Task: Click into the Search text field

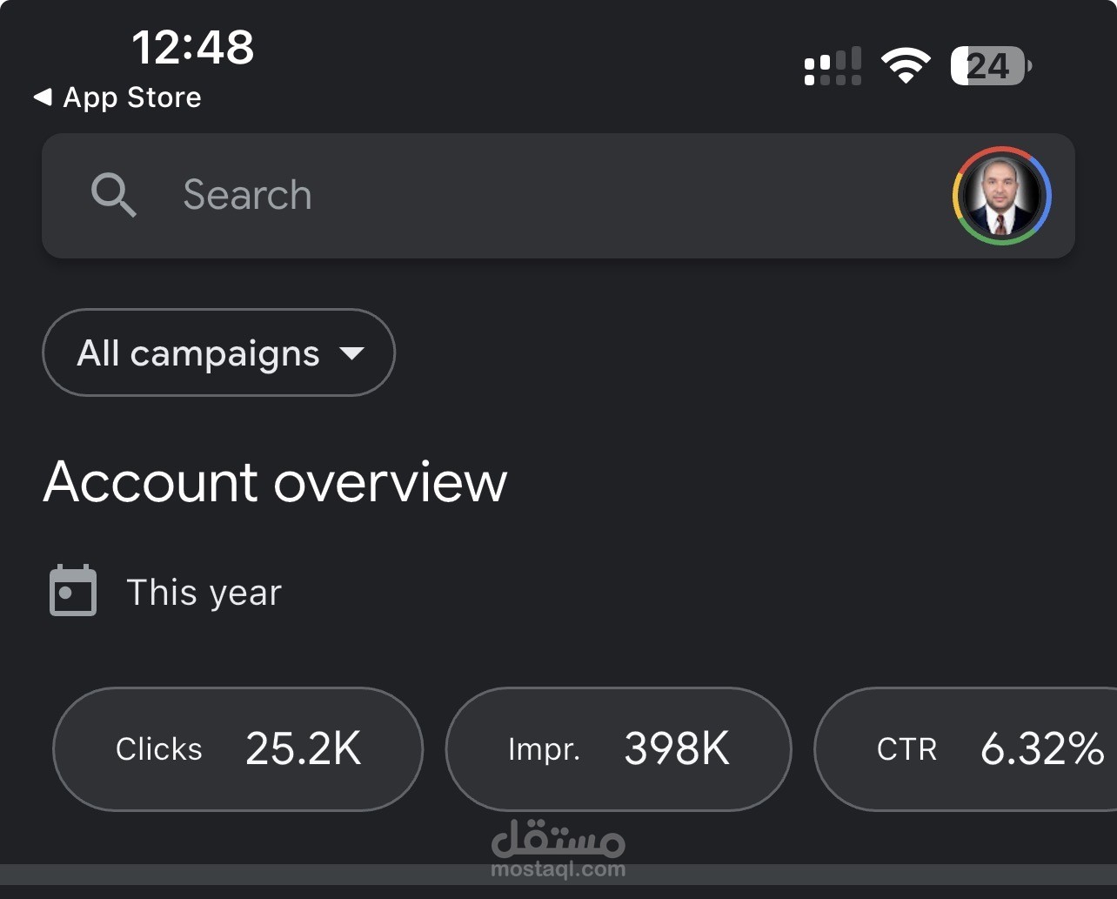Action: pyautogui.click(x=522, y=195)
